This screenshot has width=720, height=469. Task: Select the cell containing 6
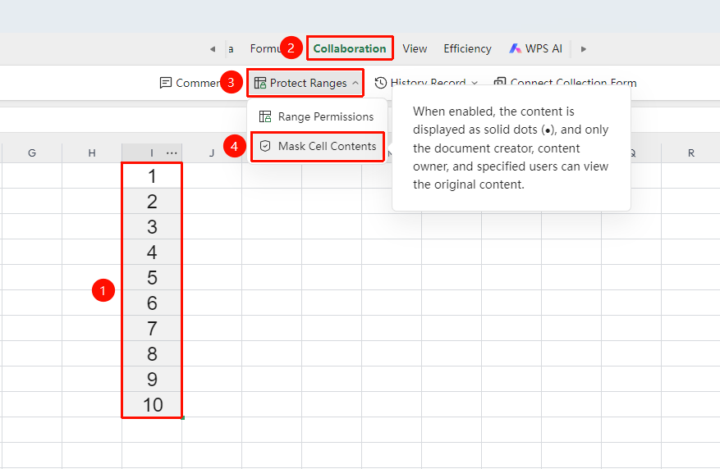pos(152,303)
